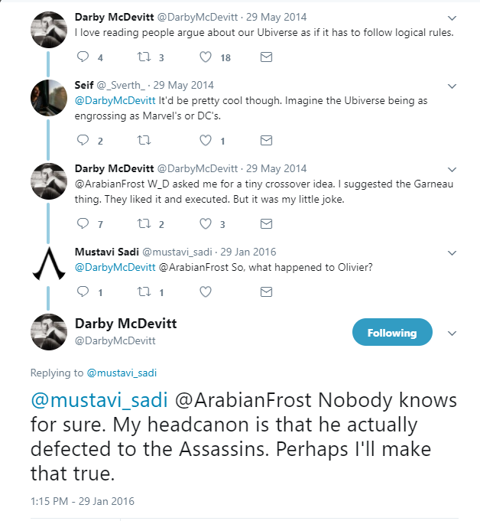Open the @mustavi_sadi link in Replying to
This screenshot has width=480, height=521.
coord(122,373)
